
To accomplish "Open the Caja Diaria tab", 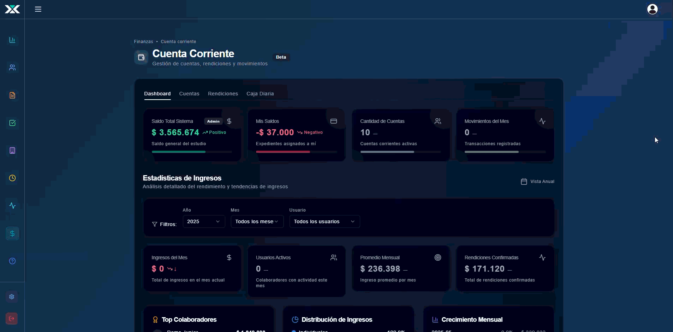I will pos(260,94).
